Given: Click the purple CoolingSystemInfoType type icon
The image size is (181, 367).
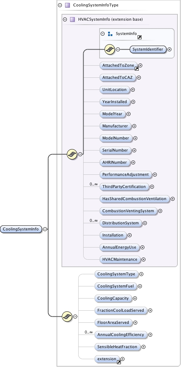Looking at the screenshot, I should pyautogui.click(x=68, y=5).
